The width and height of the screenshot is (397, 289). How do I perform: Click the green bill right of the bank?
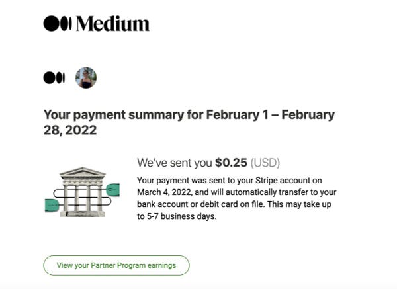click(x=112, y=190)
